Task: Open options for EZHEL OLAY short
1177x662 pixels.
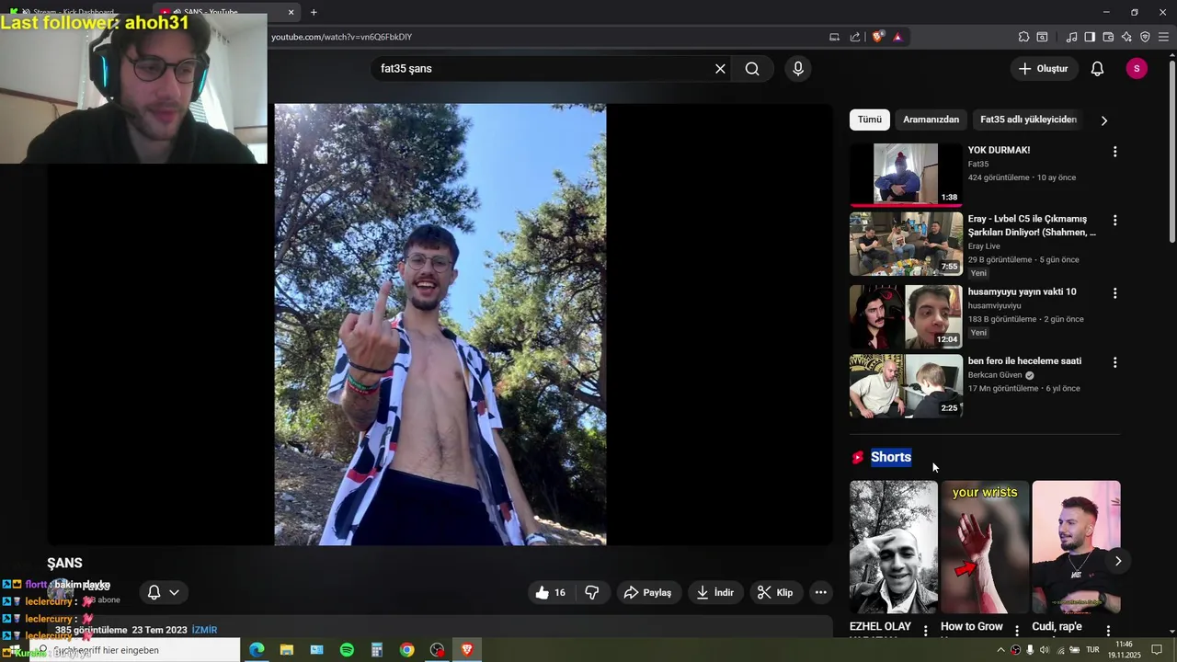Action: point(926,631)
